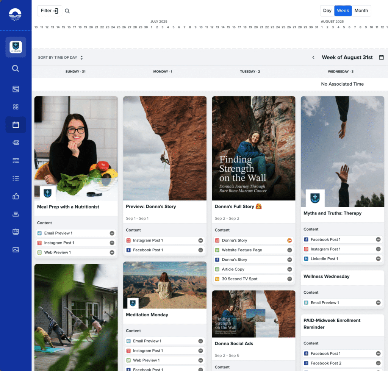Viewport: 388px width, 371px height.
Task: Click the AT Health brand logo tile
Action: point(16,47)
